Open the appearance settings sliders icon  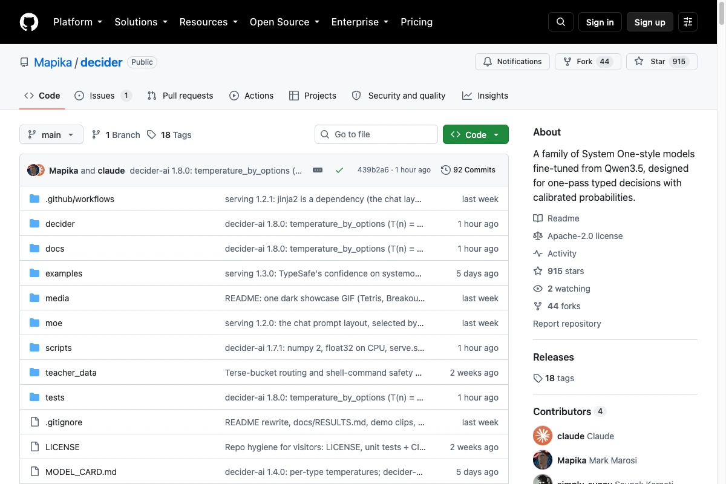click(688, 22)
